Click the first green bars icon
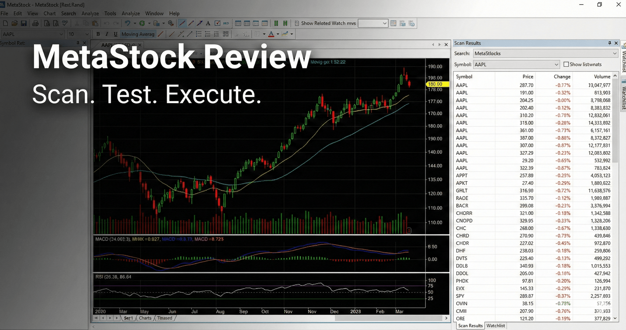The height and width of the screenshot is (330, 626). point(276,23)
